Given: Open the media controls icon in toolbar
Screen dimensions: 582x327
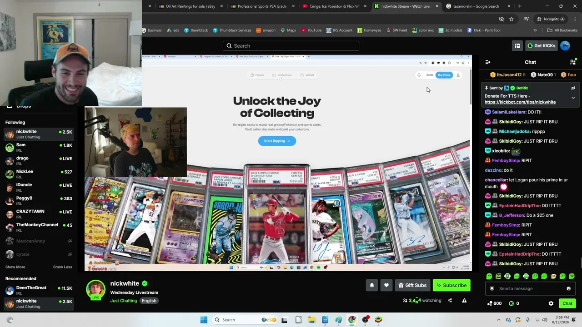Looking at the screenshot, I should 527,19.
